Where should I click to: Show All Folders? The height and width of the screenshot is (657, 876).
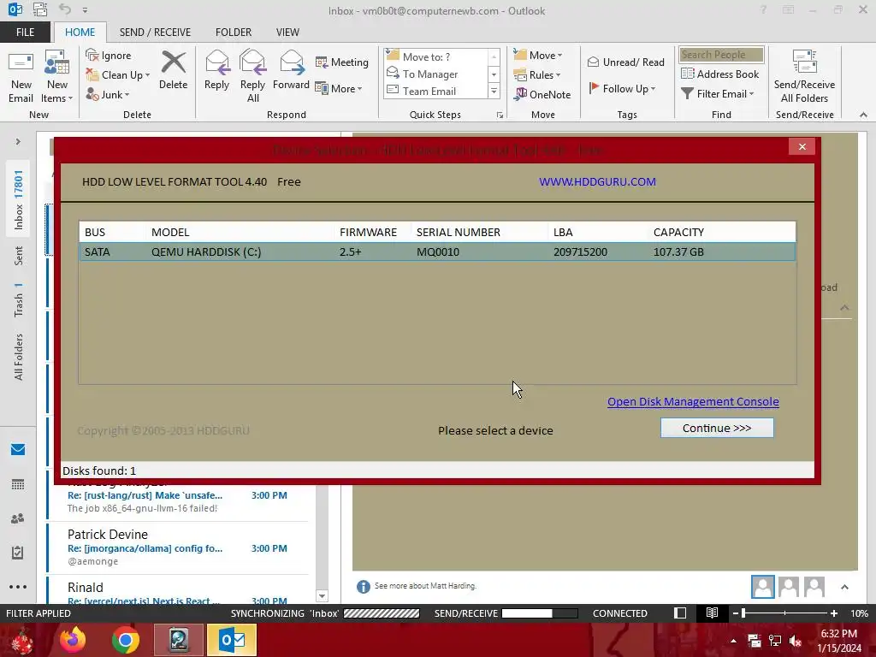click(x=19, y=357)
